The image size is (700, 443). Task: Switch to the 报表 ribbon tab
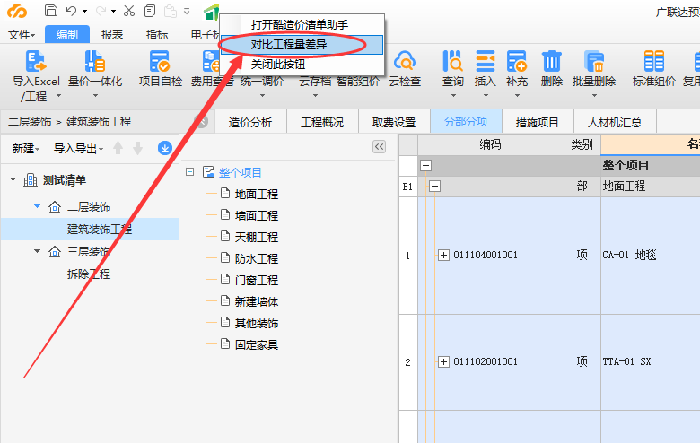[112, 35]
